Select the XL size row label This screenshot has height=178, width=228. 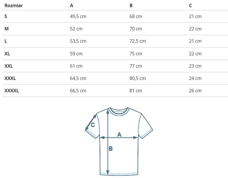(x=7, y=54)
